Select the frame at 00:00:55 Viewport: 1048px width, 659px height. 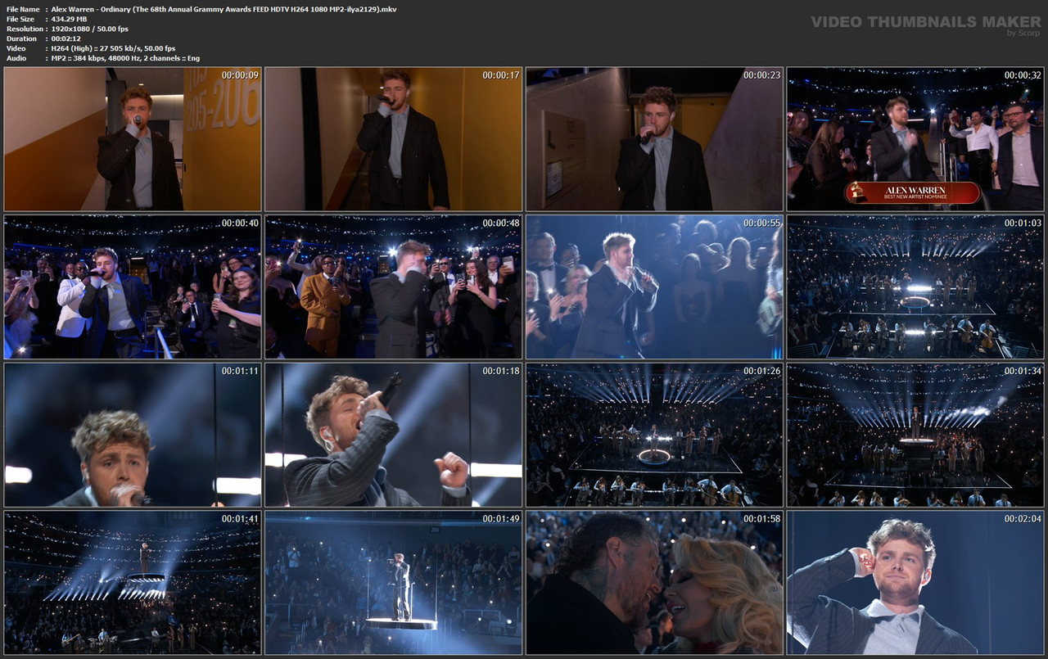pyautogui.click(x=654, y=287)
